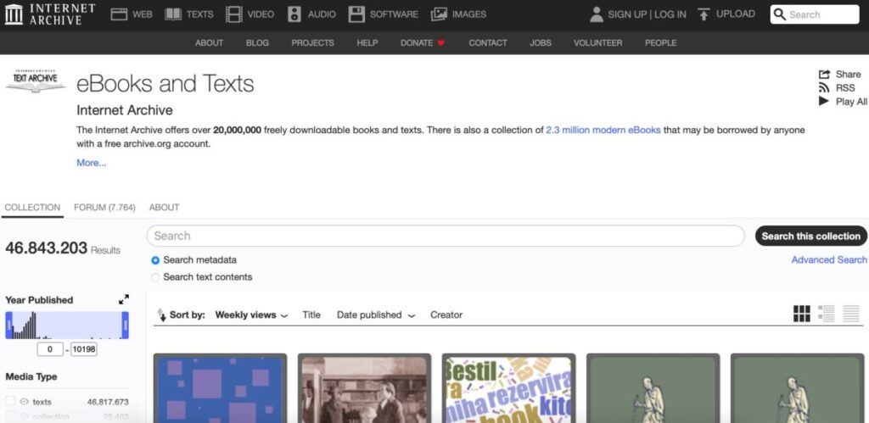
Task: Expand the Date published sort dropdown
Action: click(375, 315)
